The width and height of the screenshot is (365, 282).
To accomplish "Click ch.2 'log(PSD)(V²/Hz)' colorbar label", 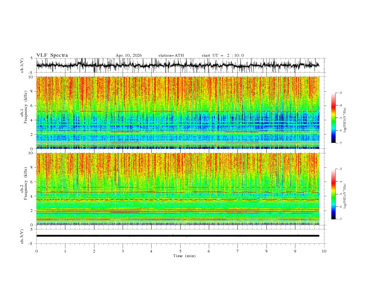I will [345, 196].
